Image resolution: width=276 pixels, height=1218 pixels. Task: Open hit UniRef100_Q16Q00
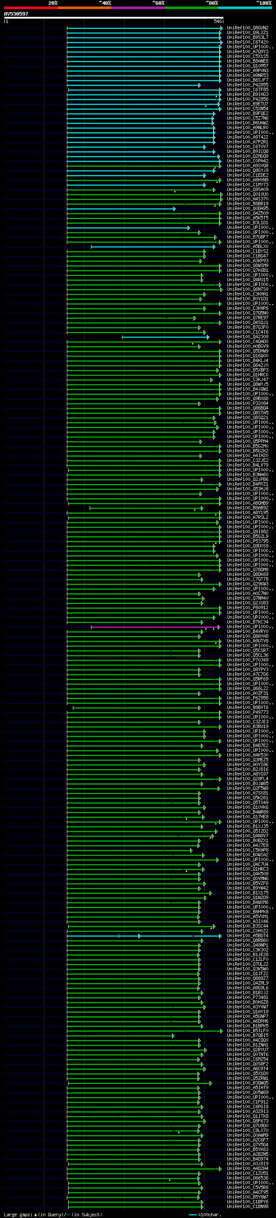pyautogui.click(x=248, y=356)
